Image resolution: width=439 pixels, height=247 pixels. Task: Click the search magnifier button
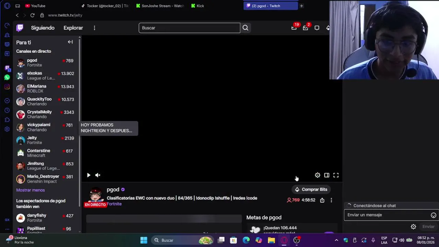click(x=245, y=28)
